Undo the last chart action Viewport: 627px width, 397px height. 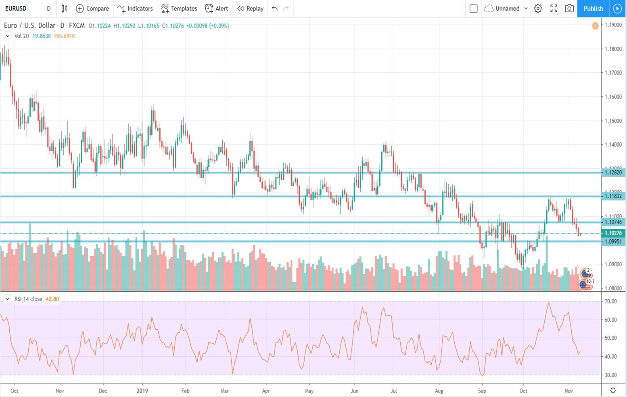(275, 8)
